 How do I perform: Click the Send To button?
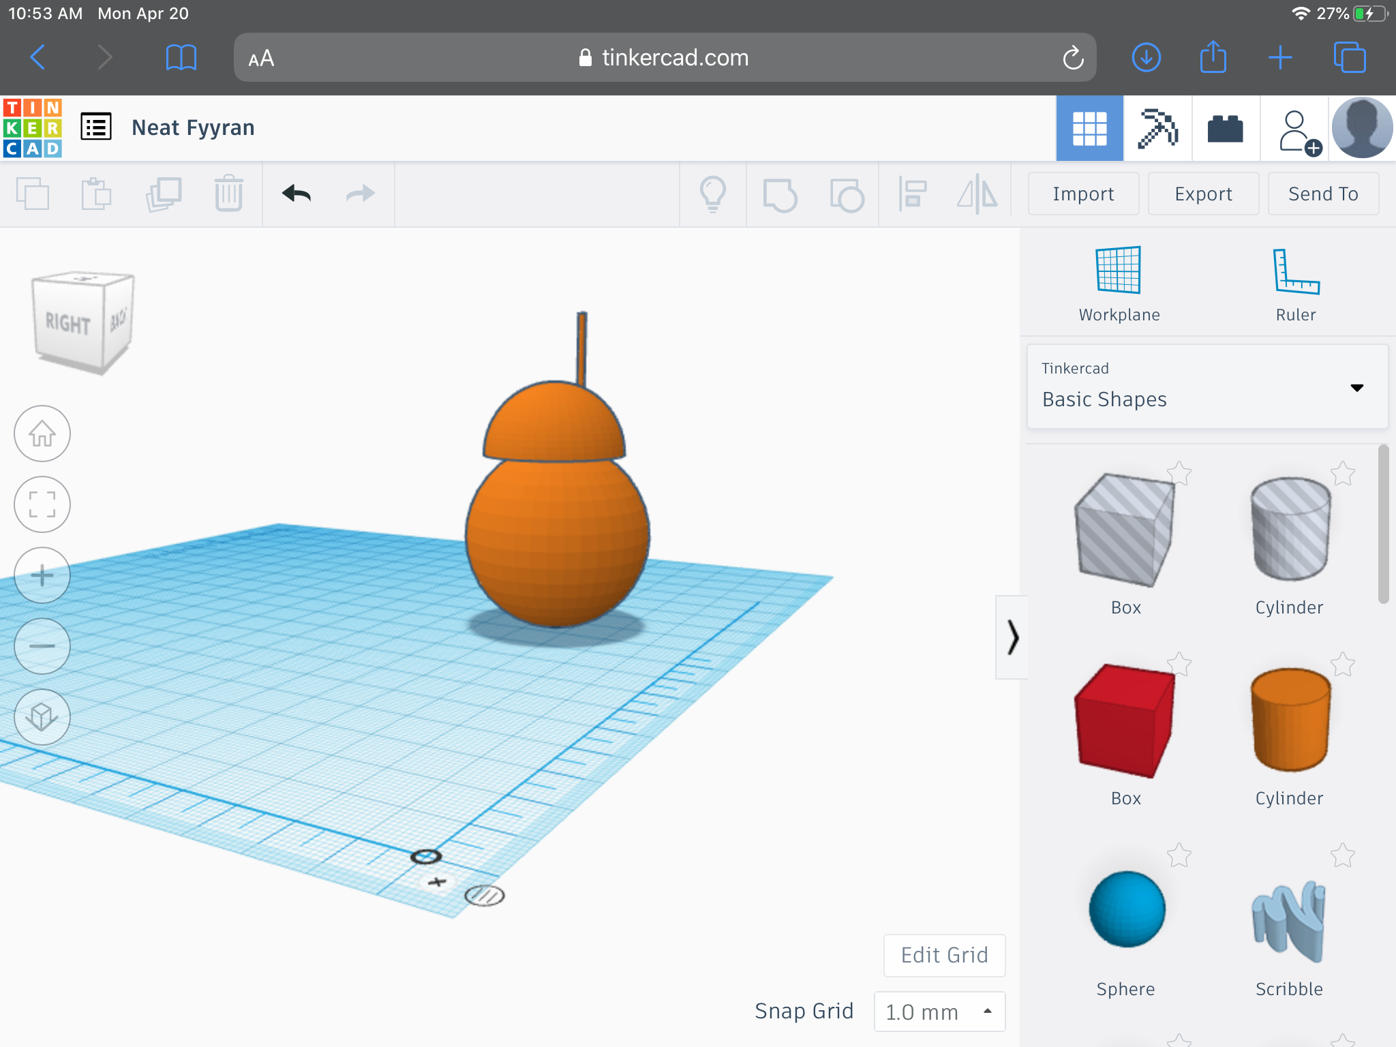pyautogui.click(x=1323, y=194)
